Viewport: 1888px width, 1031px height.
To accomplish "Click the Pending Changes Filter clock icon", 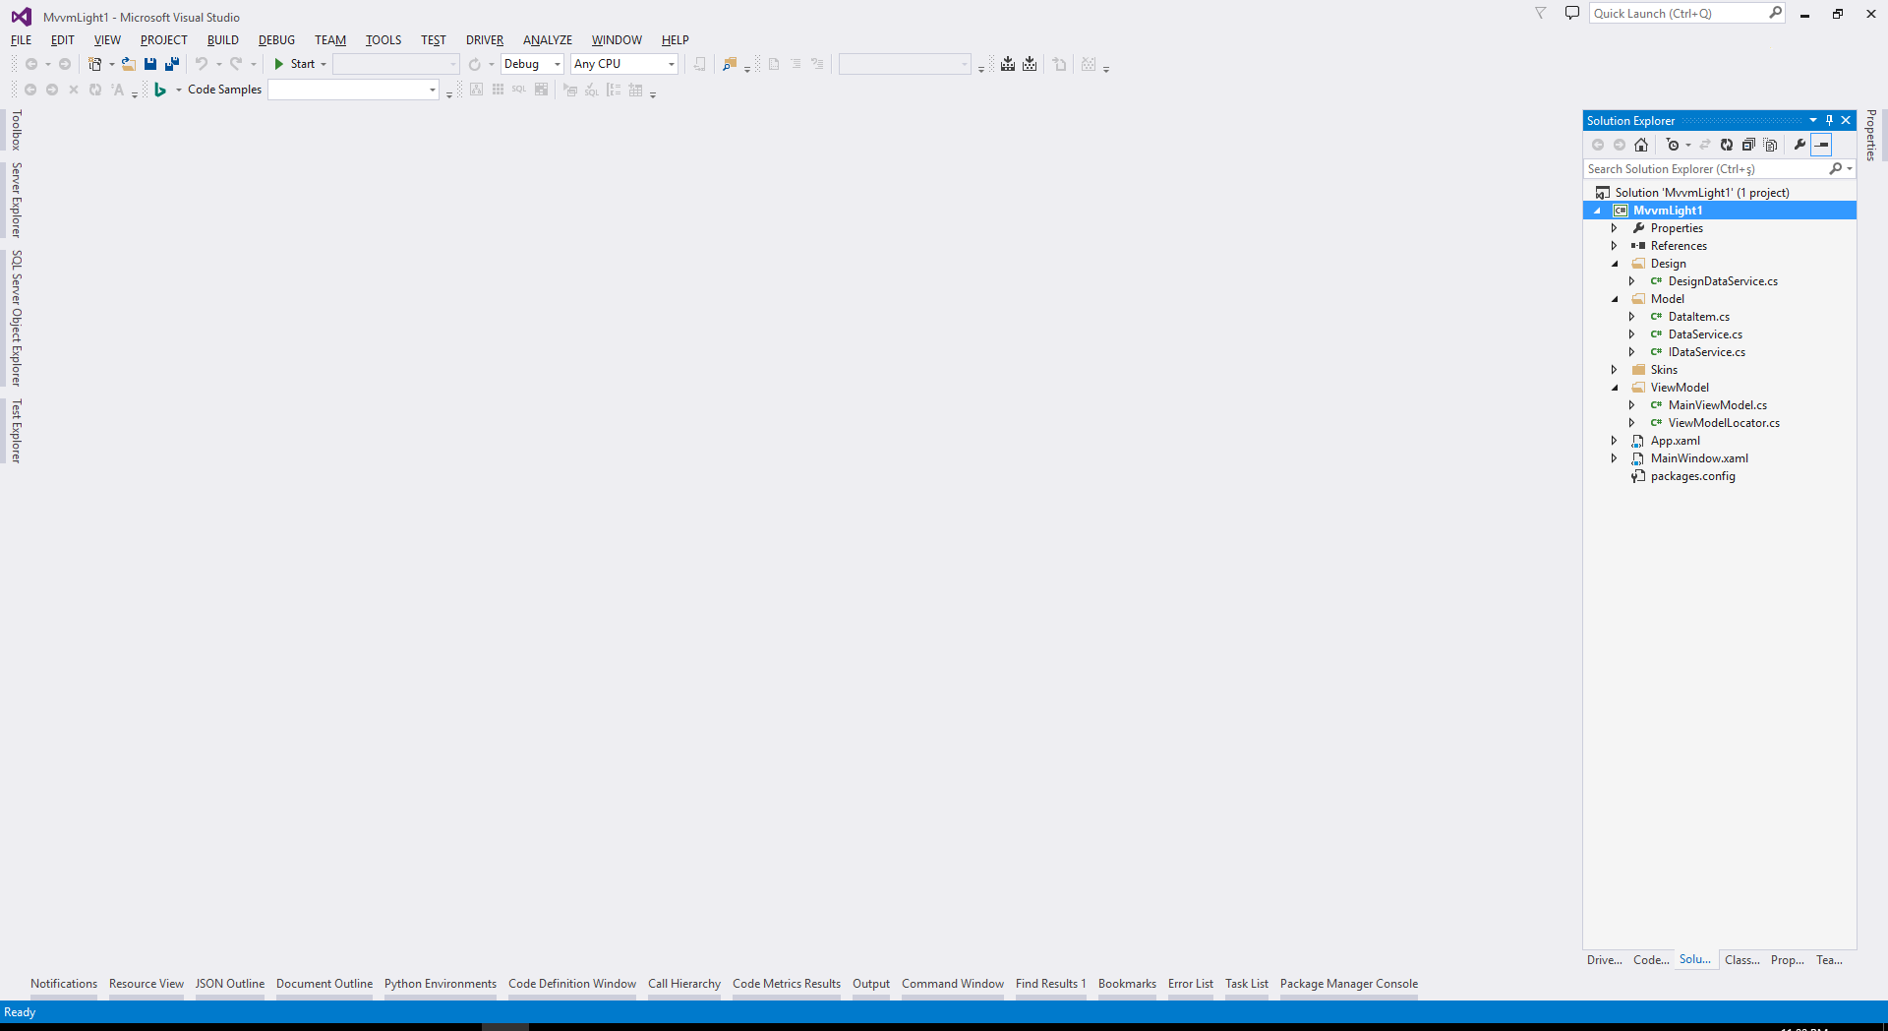I will [x=1673, y=145].
